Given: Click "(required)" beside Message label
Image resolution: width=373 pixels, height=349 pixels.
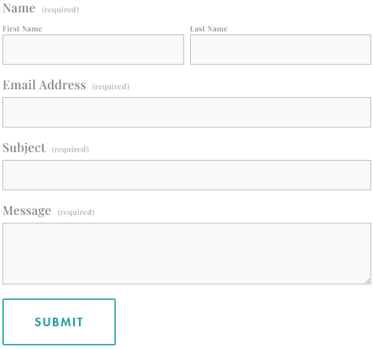Looking at the screenshot, I should 76,212.
